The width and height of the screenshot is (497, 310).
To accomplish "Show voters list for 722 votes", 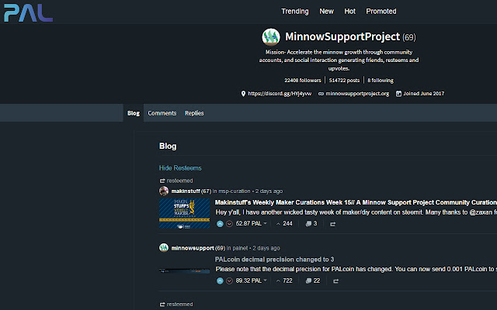I will coord(284,281).
